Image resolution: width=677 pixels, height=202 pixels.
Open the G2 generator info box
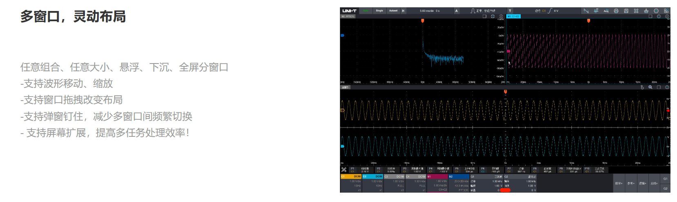pyautogui.click(x=520, y=183)
